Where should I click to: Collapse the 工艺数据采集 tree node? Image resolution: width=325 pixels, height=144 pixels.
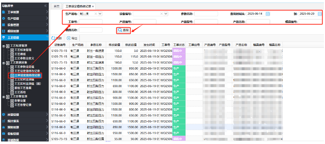(x=4, y=63)
